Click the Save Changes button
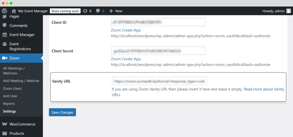 tap(63, 112)
